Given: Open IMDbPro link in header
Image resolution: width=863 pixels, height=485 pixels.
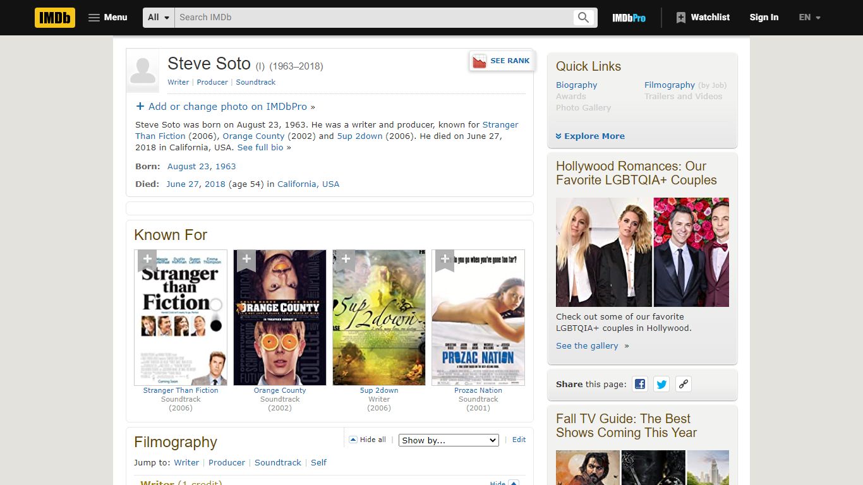Looking at the screenshot, I should [x=629, y=18].
